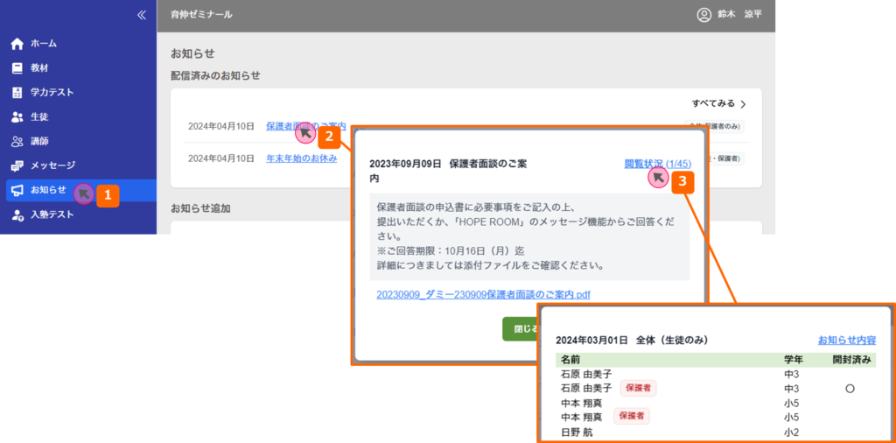Click the 入塾テスト sidebar icon
Viewport: 896px width, 443px height.
click(x=17, y=214)
